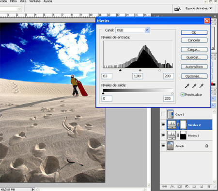Click the Fondo layer thumbnail

point(171,146)
